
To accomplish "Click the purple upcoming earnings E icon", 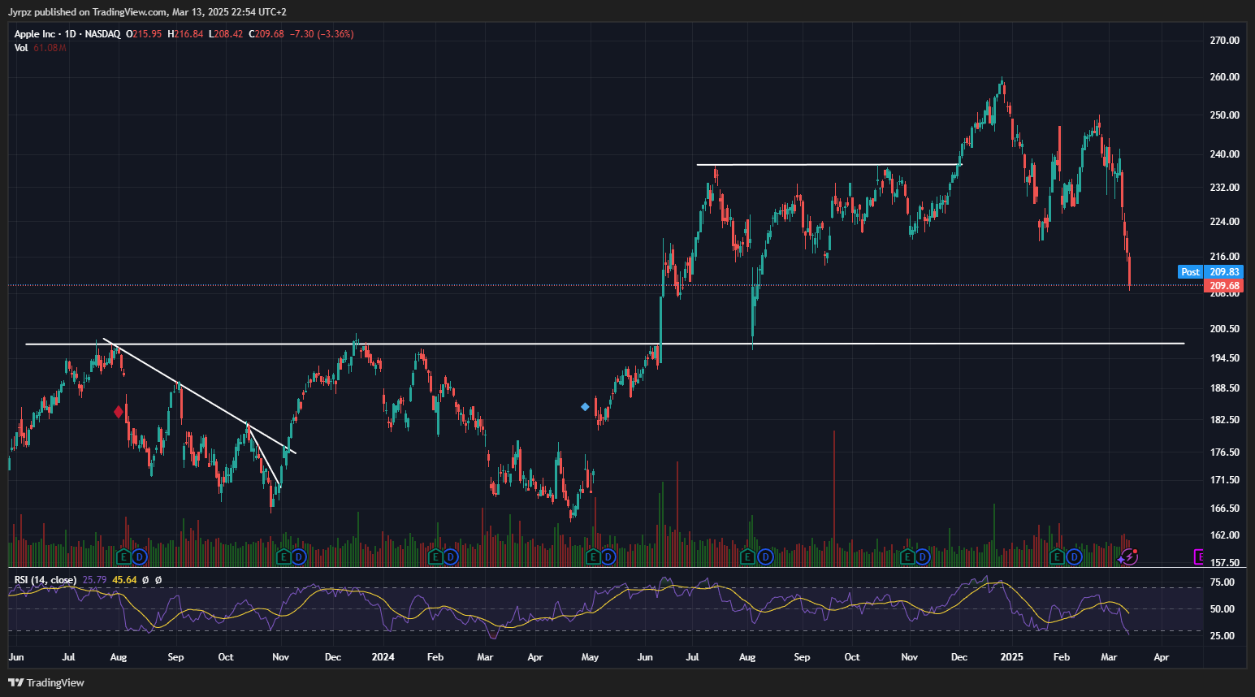I will 1199,556.
